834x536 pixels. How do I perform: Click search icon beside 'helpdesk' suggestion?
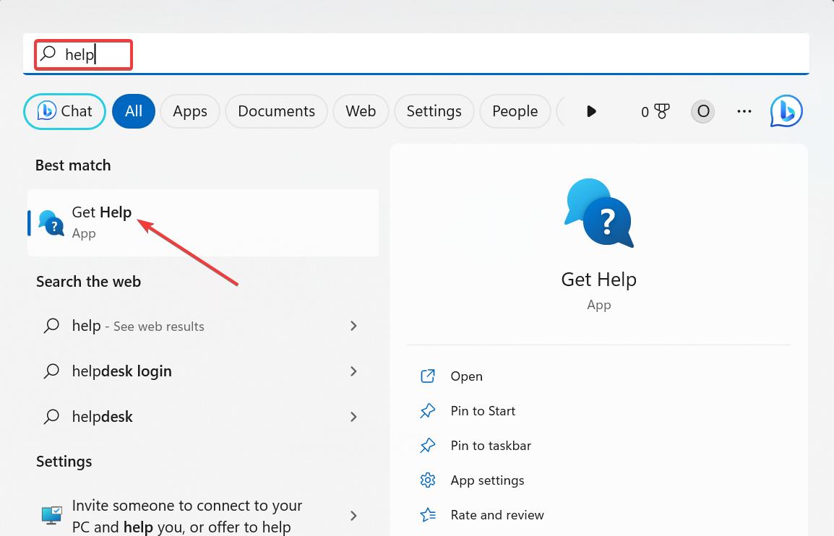pyautogui.click(x=51, y=416)
